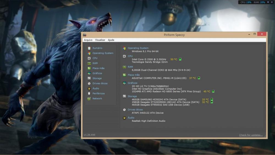Click the Storage section heading in summary
The height and width of the screenshot is (155, 275).
coord(132,96)
